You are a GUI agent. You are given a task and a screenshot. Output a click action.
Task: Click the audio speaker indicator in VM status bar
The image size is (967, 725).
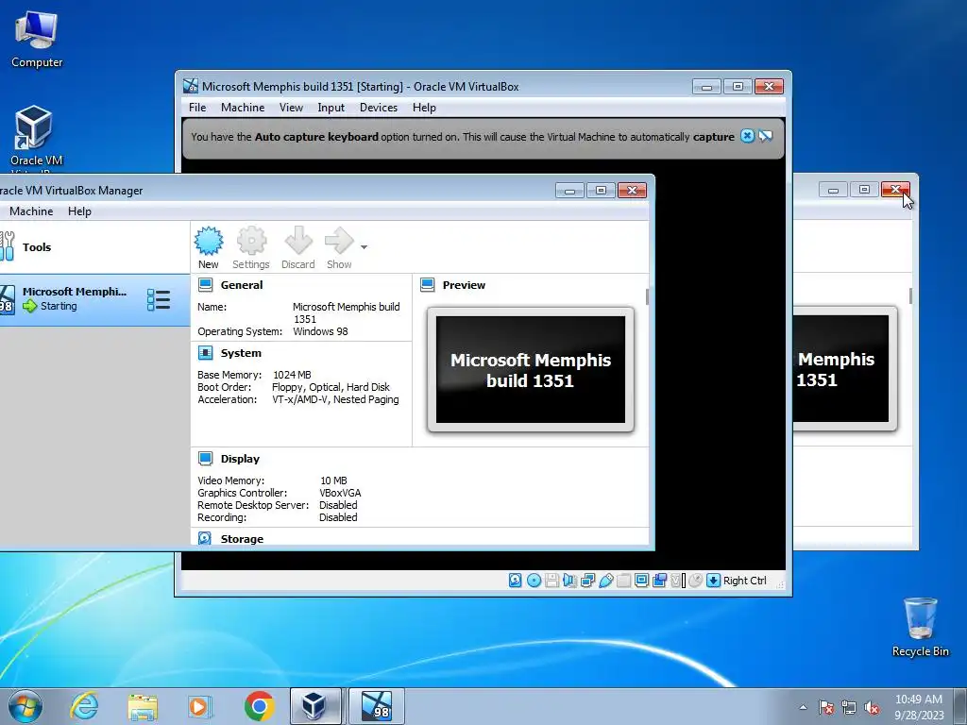(569, 581)
